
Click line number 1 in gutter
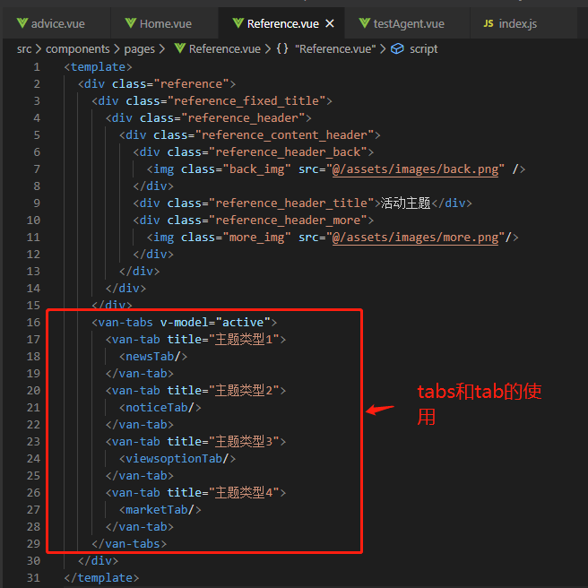tap(37, 66)
